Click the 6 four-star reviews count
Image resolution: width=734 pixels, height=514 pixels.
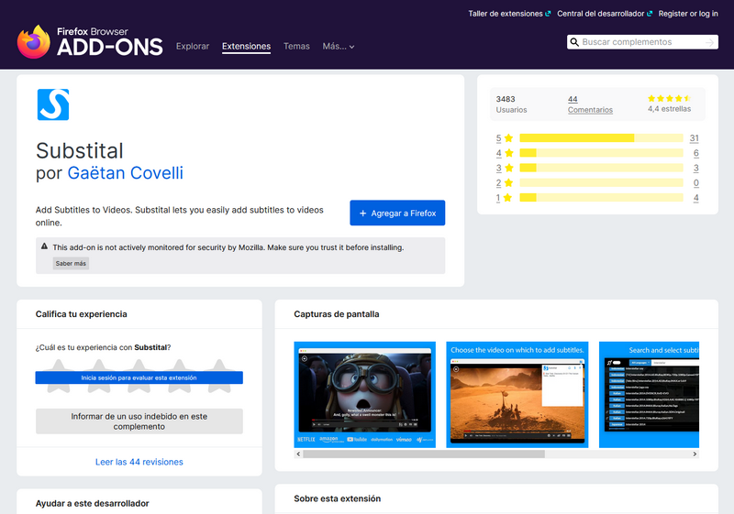(x=696, y=153)
